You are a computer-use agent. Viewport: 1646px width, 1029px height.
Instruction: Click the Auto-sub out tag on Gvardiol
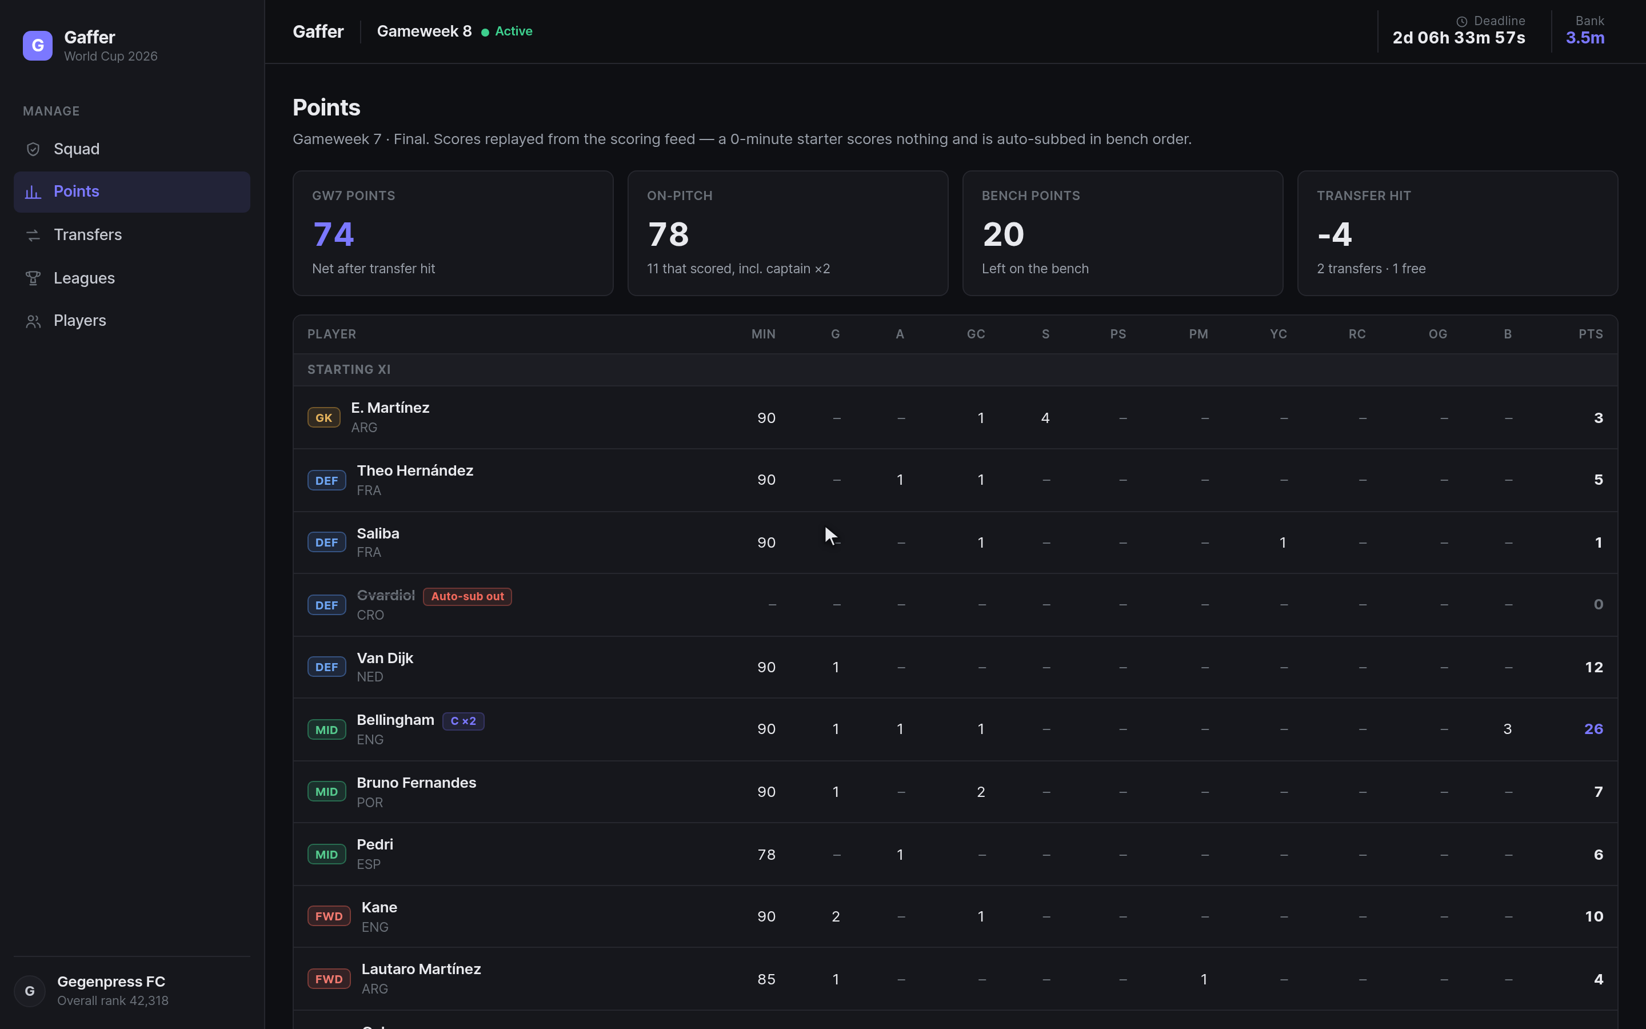[468, 596]
